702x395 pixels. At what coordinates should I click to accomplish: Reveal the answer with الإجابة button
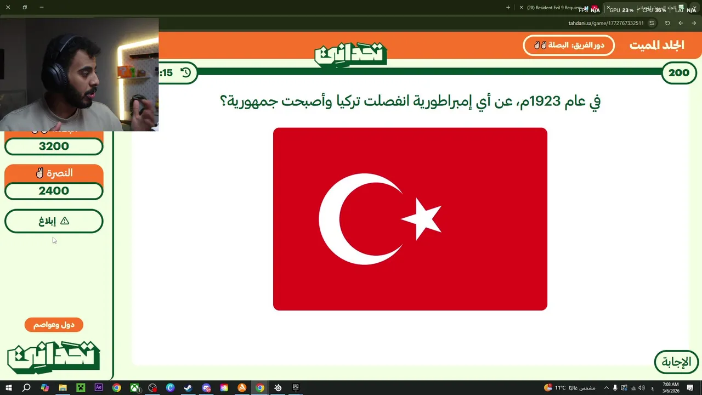tap(676, 362)
